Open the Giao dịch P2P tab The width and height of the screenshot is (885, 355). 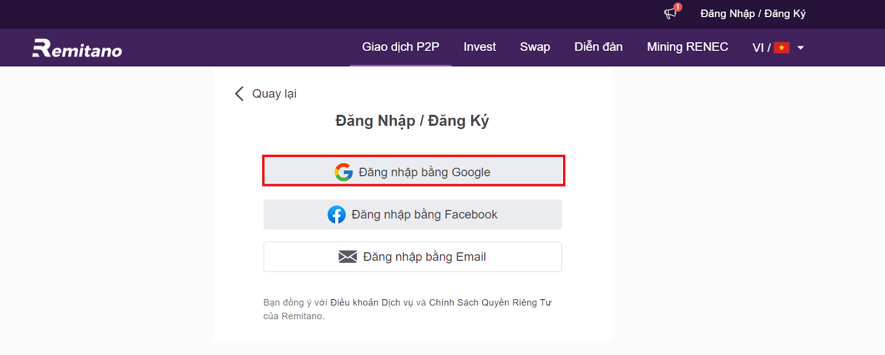pos(400,47)
